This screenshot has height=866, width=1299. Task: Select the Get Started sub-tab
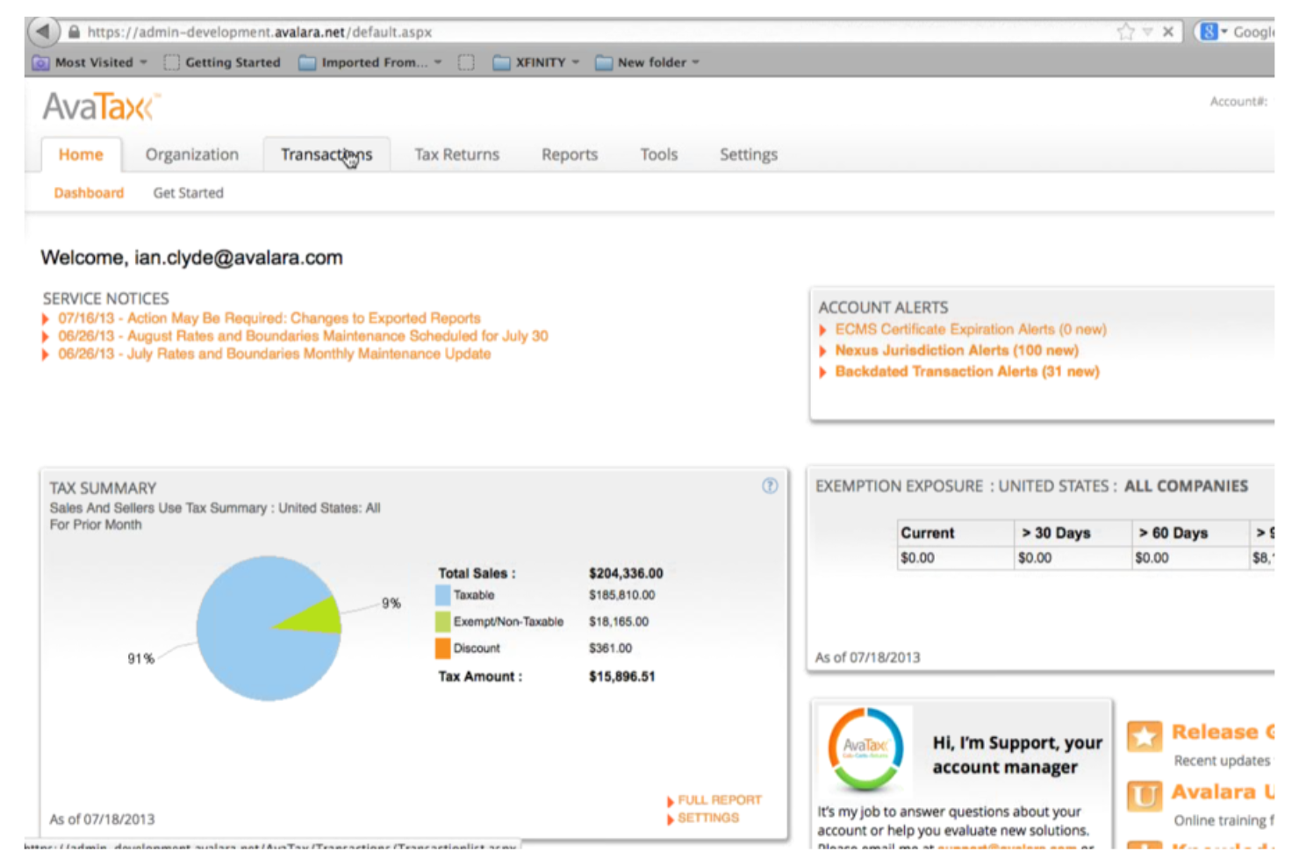tap(188, 193)
